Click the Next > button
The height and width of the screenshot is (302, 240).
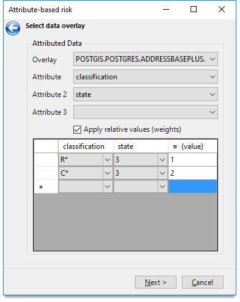[x=156, y=282]
